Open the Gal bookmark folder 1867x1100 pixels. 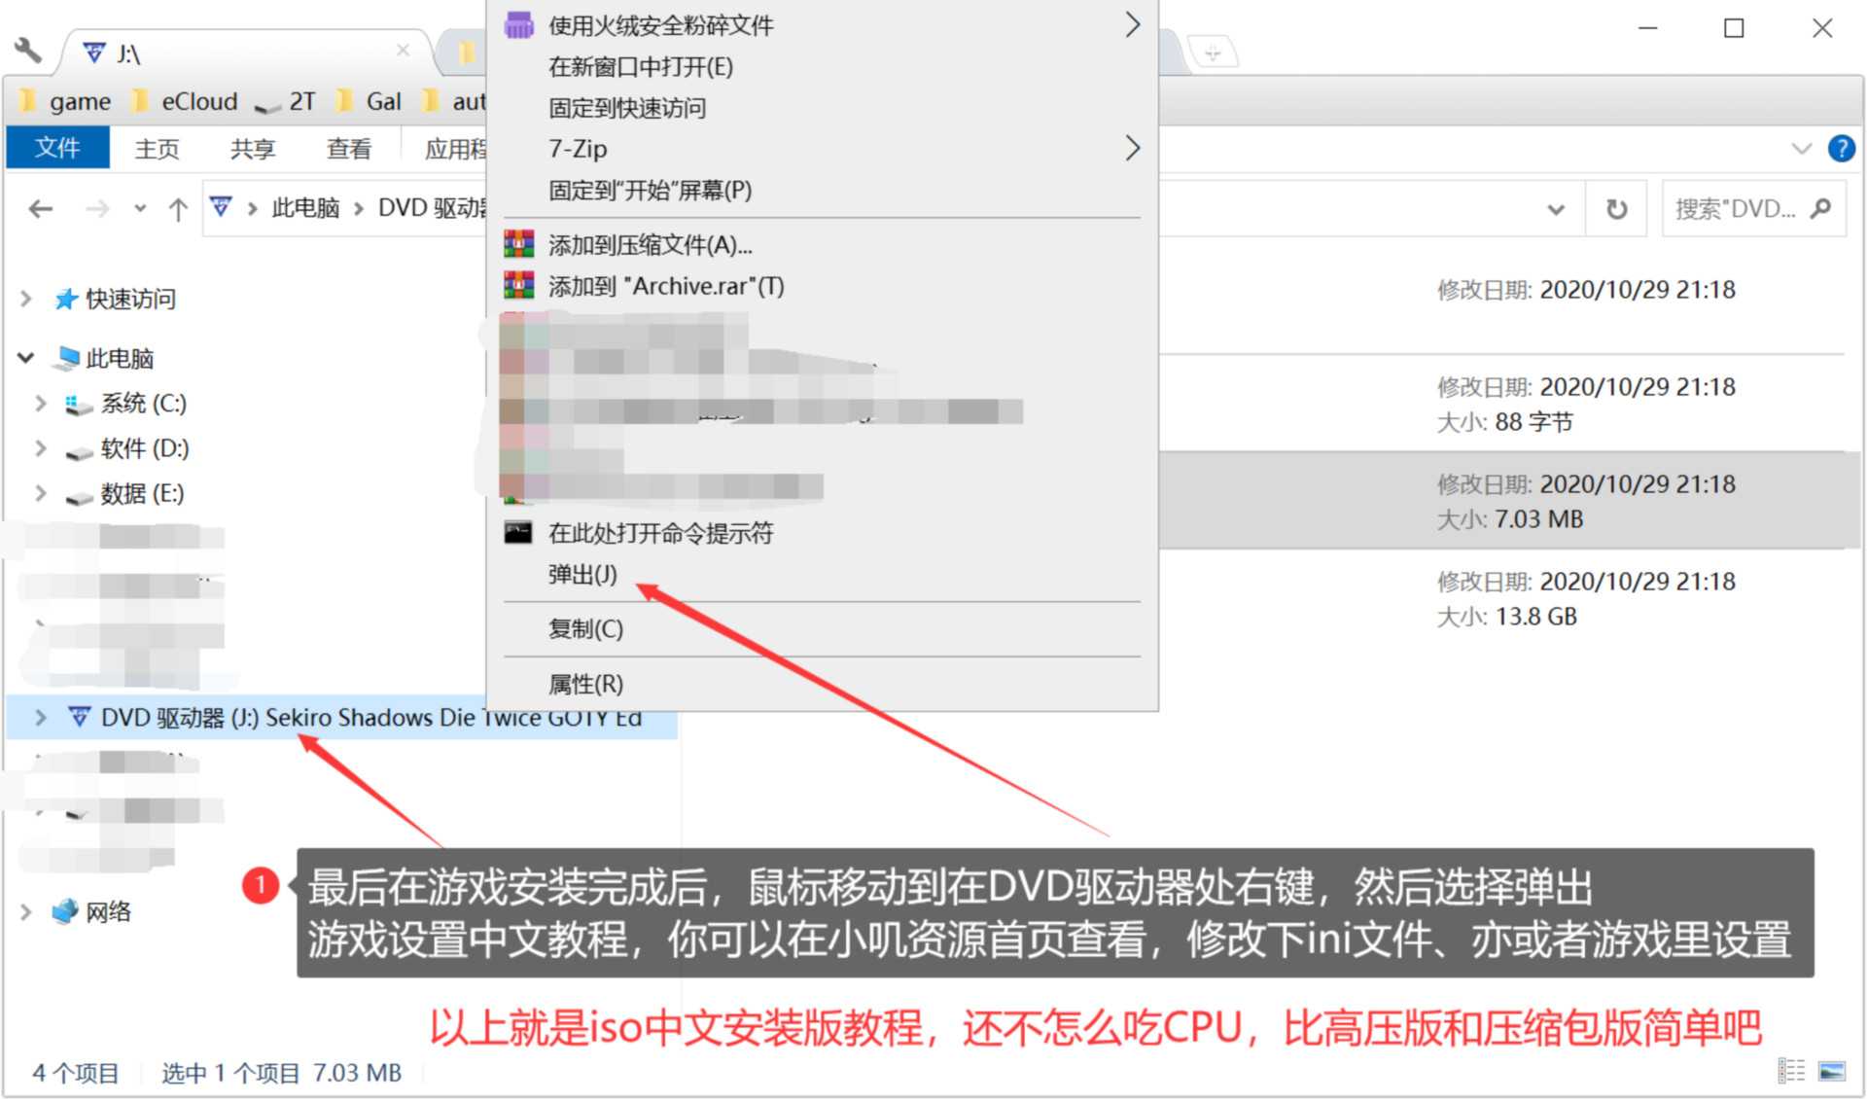pyautogui.click(x=369, y=101)
